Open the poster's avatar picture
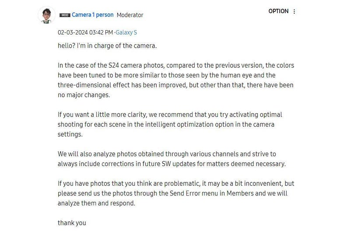350x233 pixels. [45, 15]
